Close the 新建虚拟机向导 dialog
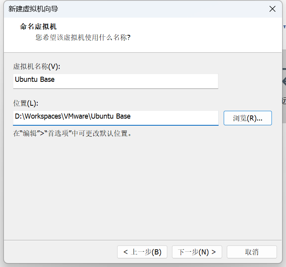This screenshot has height=267, width=286. coord(272,9)
